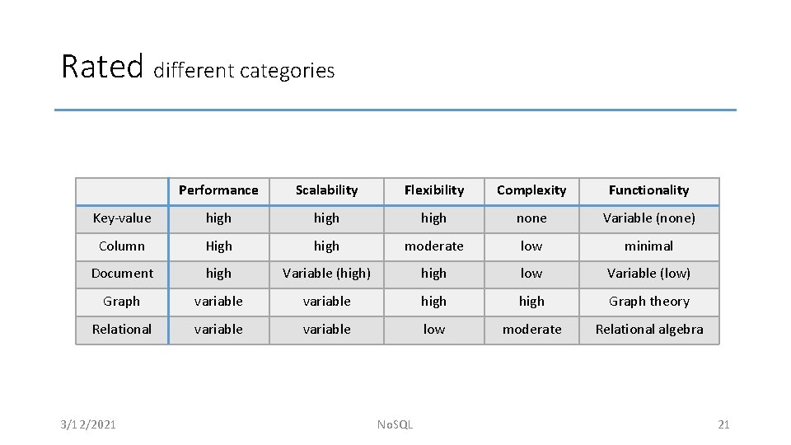791x445 pixels.
Task: Select the 'Variable (low)' cell
Action: [x=648, y=274]
